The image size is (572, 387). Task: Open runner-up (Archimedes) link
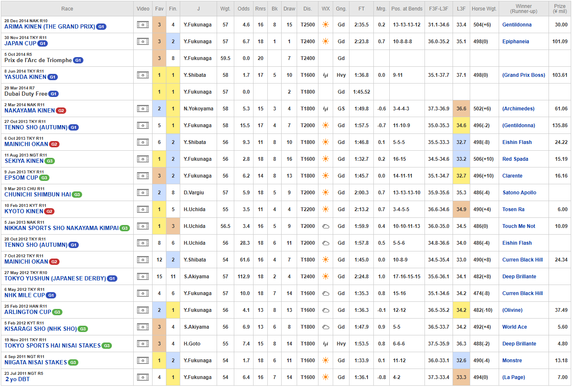[x=518, y=109]
